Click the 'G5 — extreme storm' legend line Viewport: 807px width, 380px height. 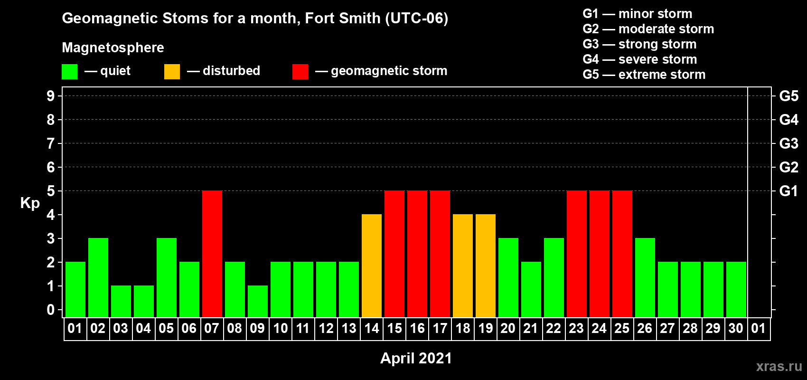pos(644,75)
